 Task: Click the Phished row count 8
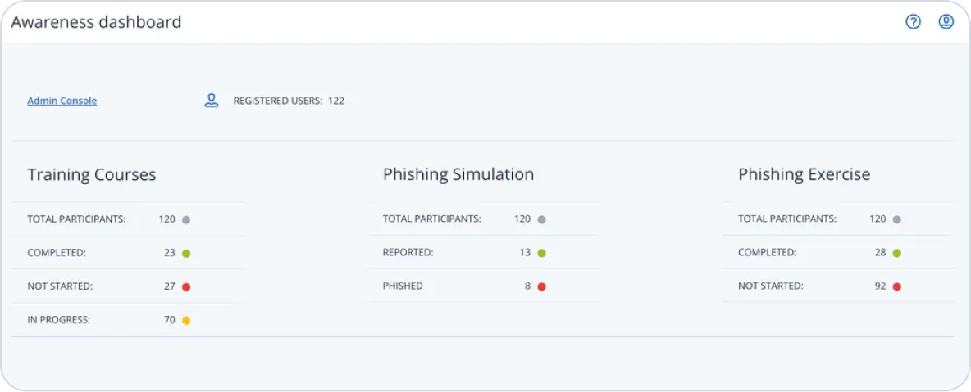pyautogui.click(x=527, y=286)
